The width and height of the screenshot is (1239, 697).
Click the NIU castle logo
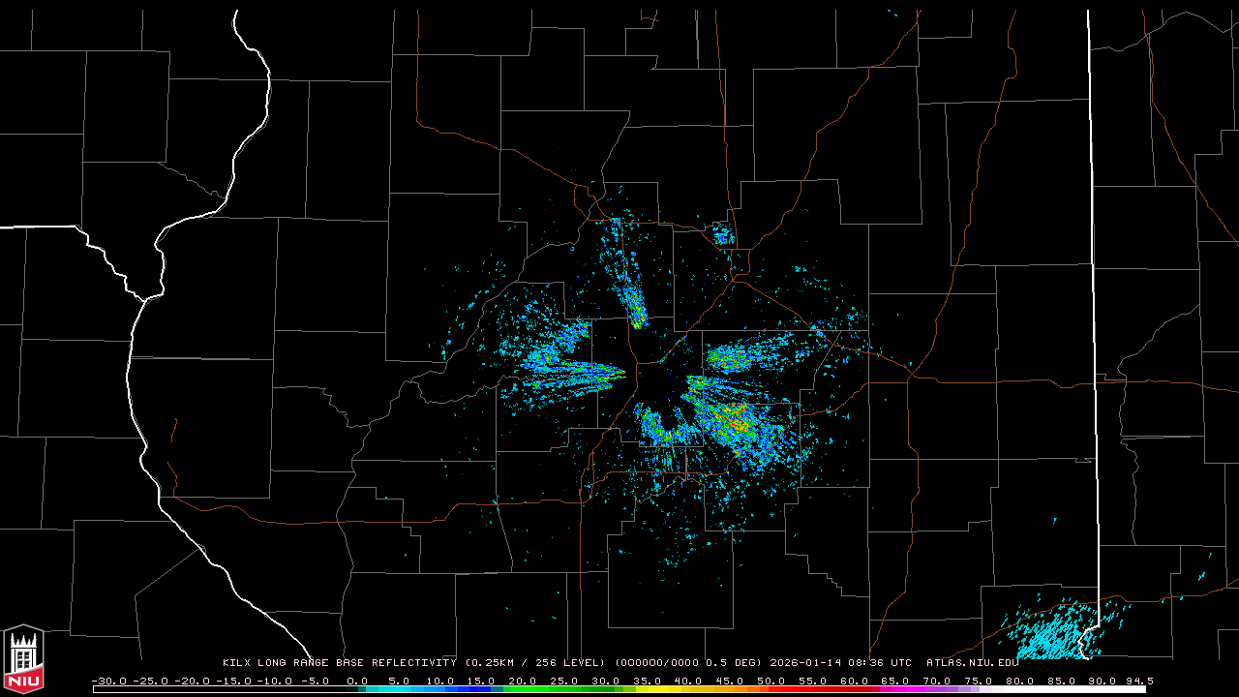point(23,658)
